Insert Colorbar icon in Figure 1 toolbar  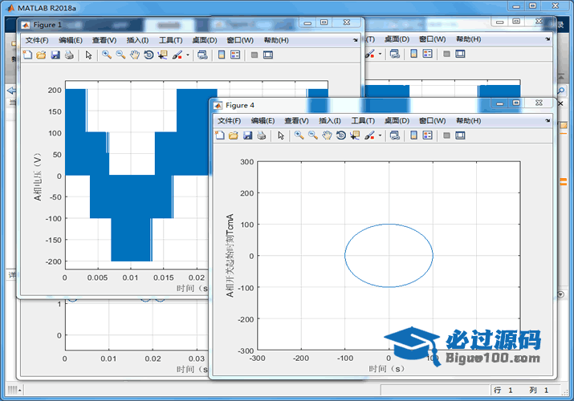pos(222,55)
